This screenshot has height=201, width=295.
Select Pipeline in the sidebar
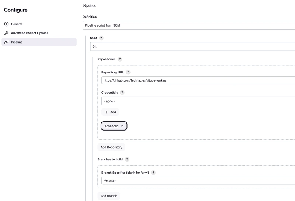point(17,42)
